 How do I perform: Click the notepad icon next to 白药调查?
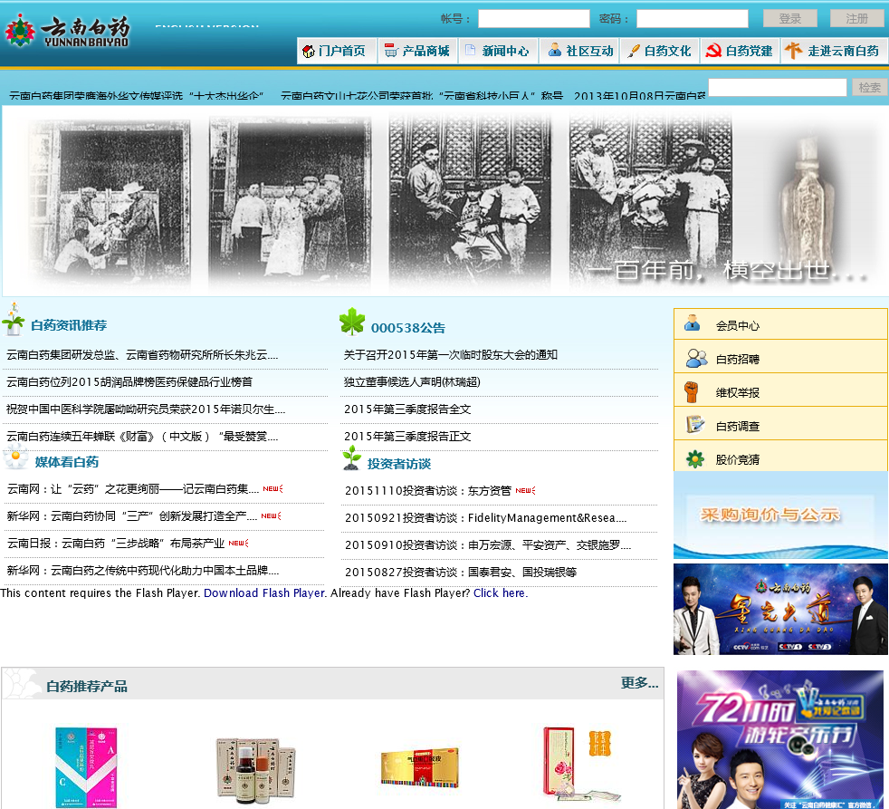click(695, 424)
